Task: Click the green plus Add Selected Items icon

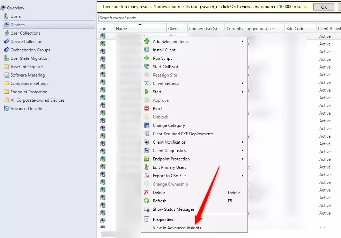Action: click(147, 41)
